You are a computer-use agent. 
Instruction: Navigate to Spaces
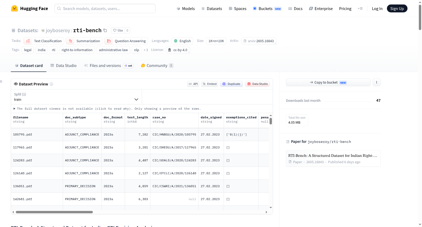point(238,8)
